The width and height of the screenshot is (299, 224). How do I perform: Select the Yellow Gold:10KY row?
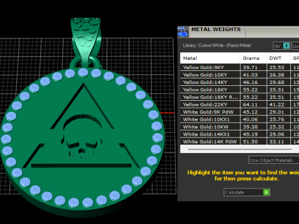[240, 75]
